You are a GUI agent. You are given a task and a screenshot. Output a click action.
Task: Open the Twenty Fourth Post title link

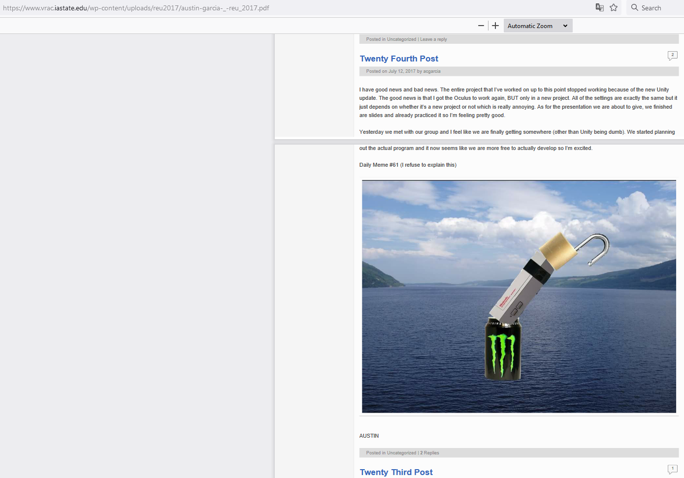(x=399, y=59)
